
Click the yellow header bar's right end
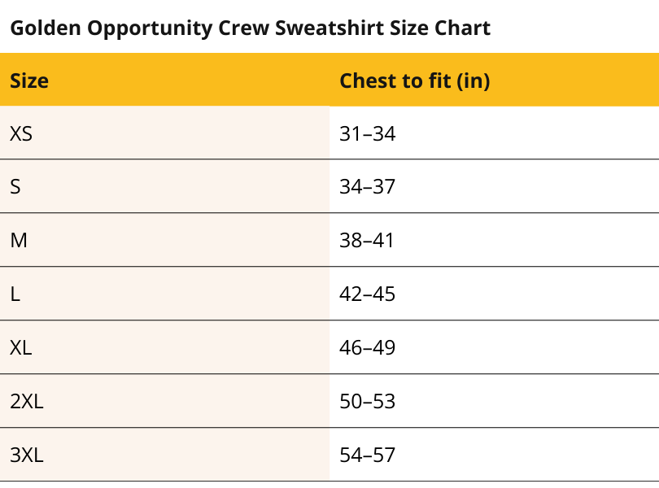pos(643,81)
